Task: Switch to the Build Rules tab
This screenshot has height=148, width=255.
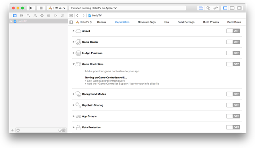Action: coord(234,22)
